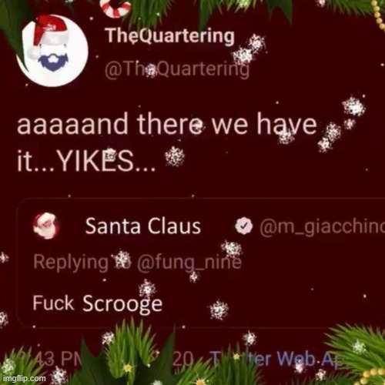Open the @TheQuartering handle link
Image resolution: width=385 pixels, height=385 pixels.
click(x=177, y=69)
